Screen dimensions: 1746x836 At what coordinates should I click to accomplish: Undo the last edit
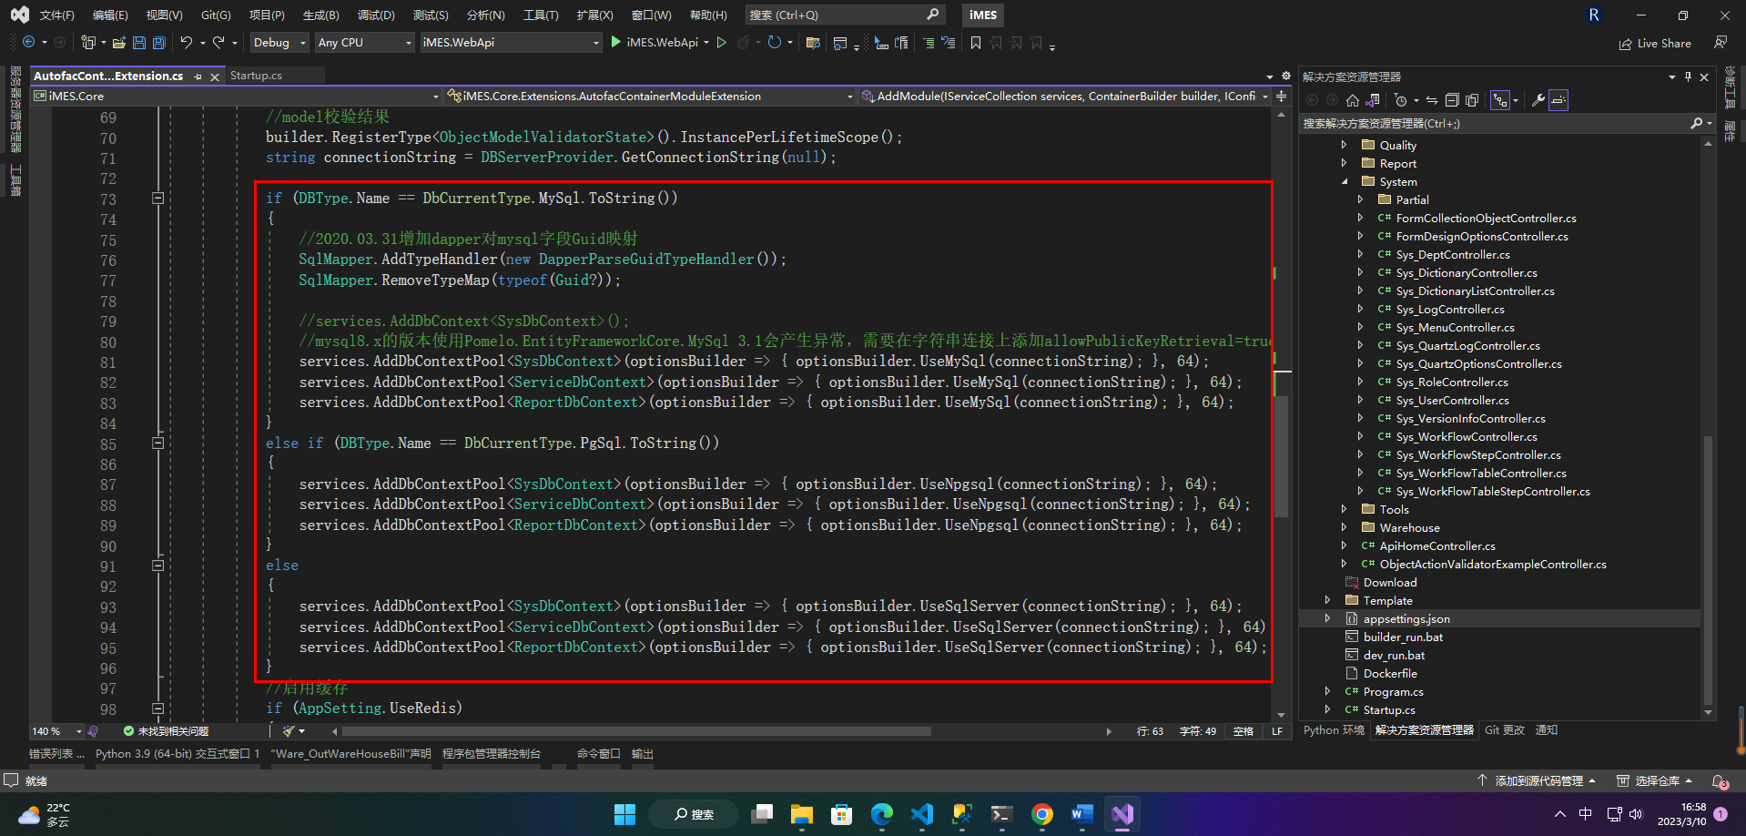point(187,42)
